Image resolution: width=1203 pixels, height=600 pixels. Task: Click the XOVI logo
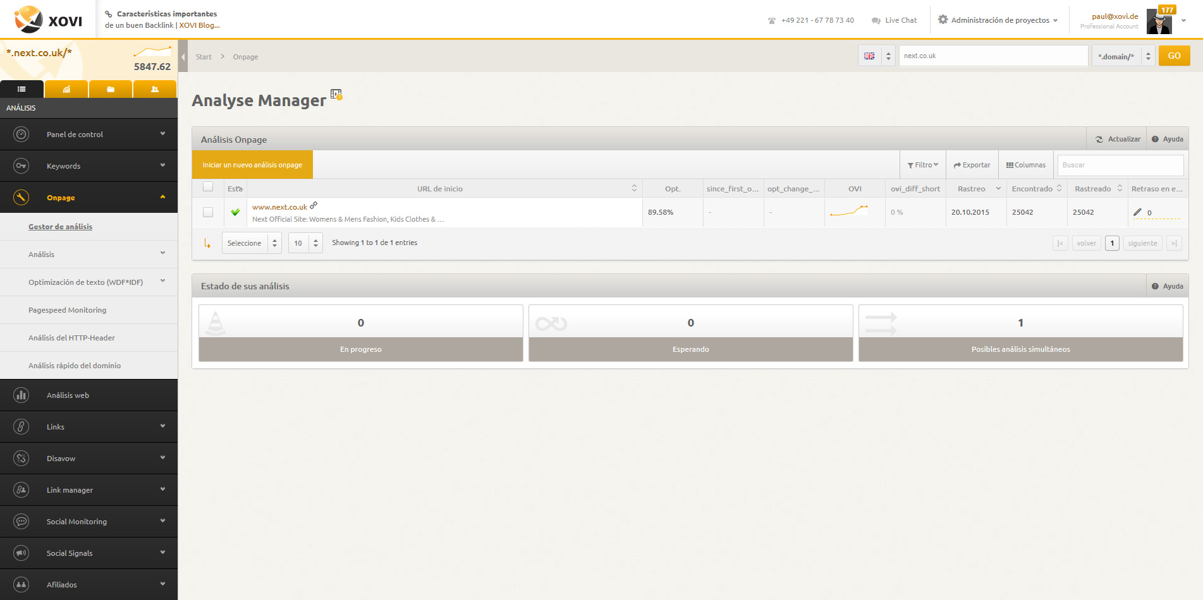click(x=48, y=20)
